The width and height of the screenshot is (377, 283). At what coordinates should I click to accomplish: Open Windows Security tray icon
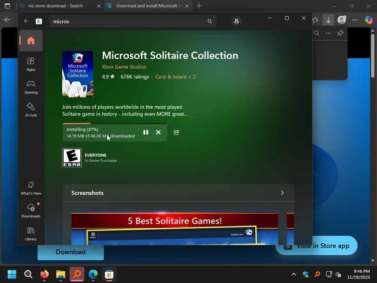click(306, 274)
